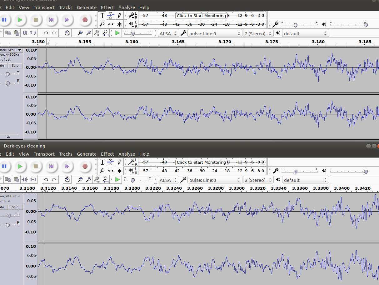379x285 pixels.
Task: Open the 2 (Stereo) channels dropdown
Action: pyautogui.click(x=258, y=33)
